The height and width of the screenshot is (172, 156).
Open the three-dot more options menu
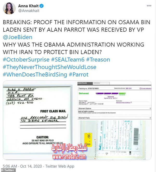[x=149, y=6]
